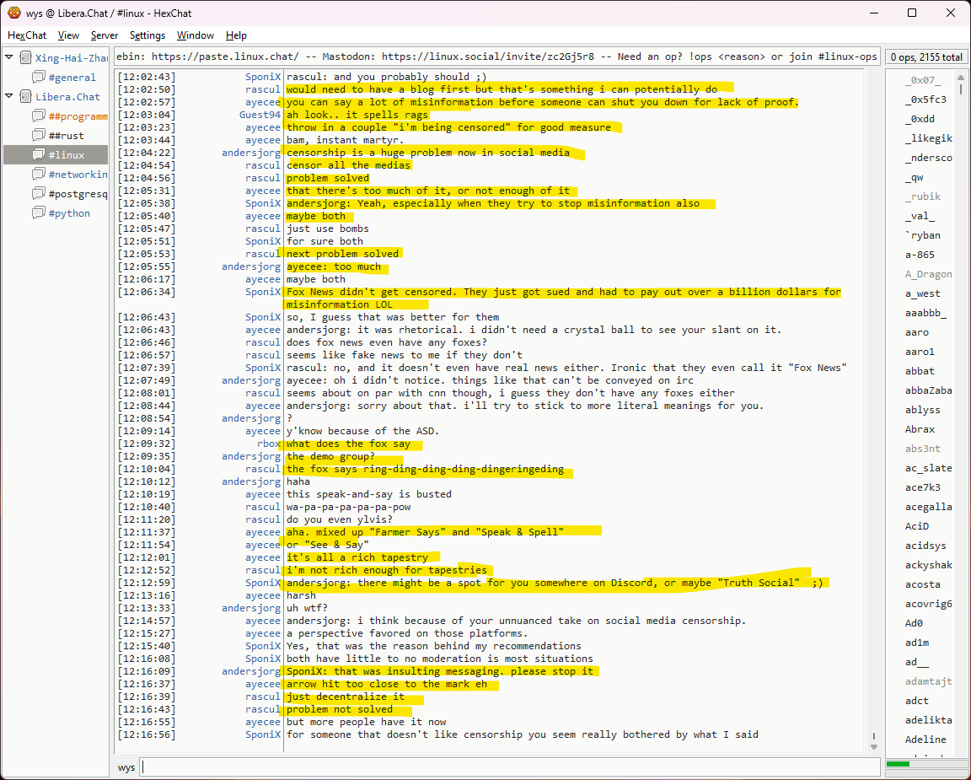Click the wys nickname button
Viewport: 971px width, 780px height.
126,767
